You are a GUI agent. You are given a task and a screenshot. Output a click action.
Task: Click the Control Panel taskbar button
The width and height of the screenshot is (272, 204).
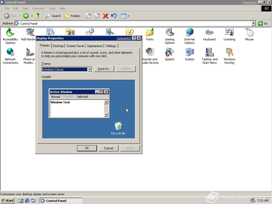tap(61, 201)
